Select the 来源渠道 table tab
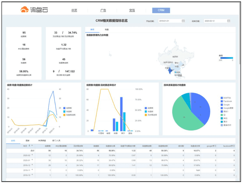 pos(39,140)
